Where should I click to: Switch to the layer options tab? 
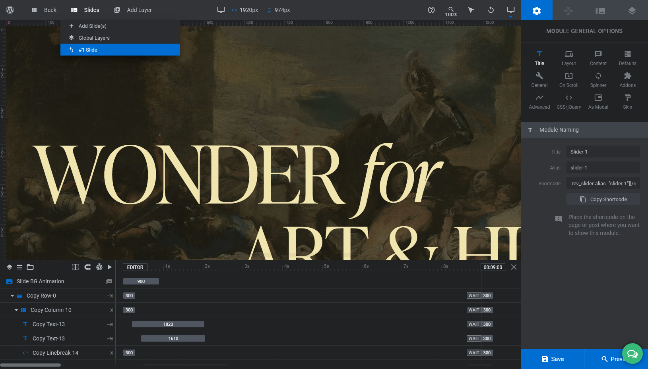coord(632,10)
